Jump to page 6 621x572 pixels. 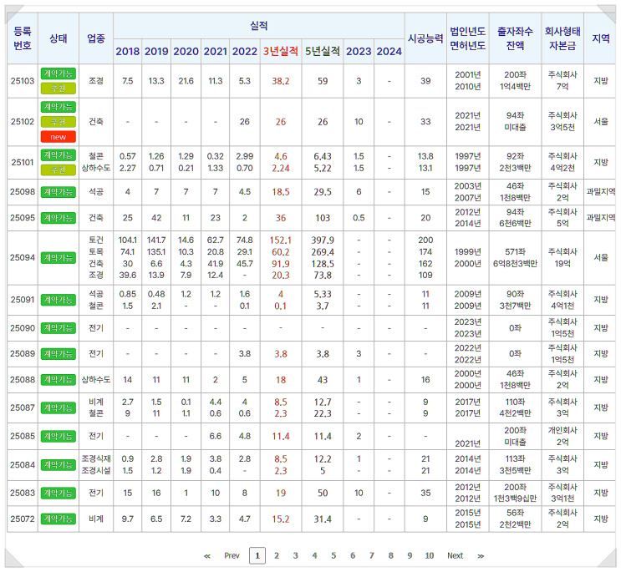coord(353,555)
